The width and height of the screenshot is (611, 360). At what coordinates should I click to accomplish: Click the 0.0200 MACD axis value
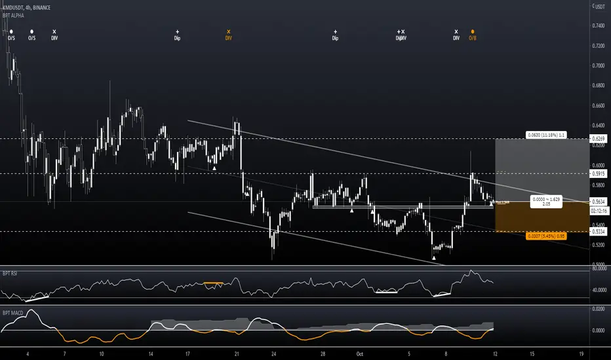pyautogui.click(x=599, y=309)
